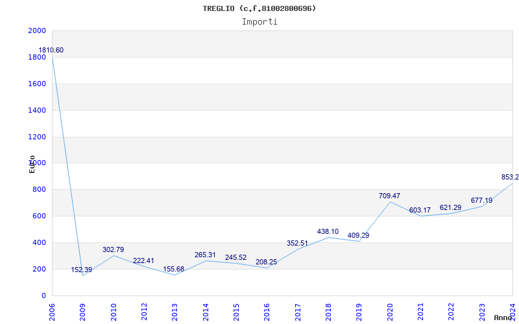Image resolution: width=519 pixels, height=324 pixels.
Task: Click the 2023 x-axis year label
Action: (x=482, y=312)
